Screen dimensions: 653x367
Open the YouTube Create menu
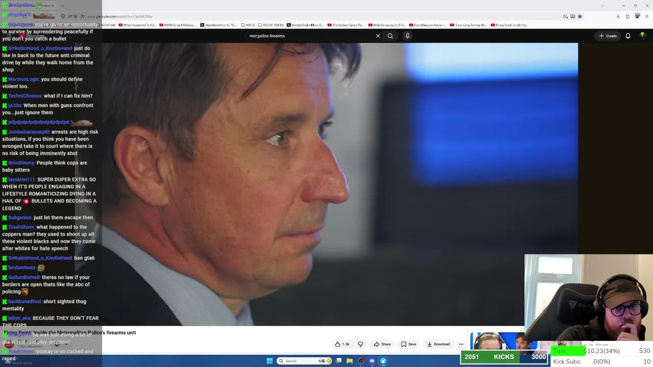608,36
